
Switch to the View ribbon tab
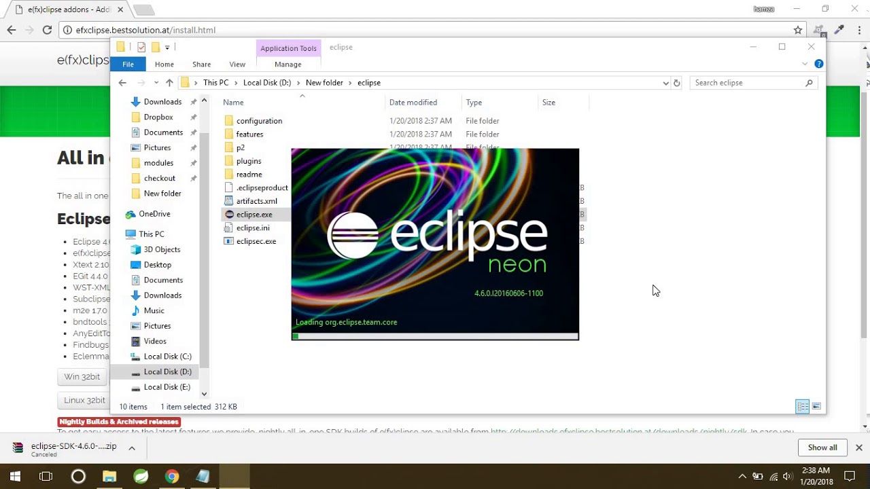[237, 64]
